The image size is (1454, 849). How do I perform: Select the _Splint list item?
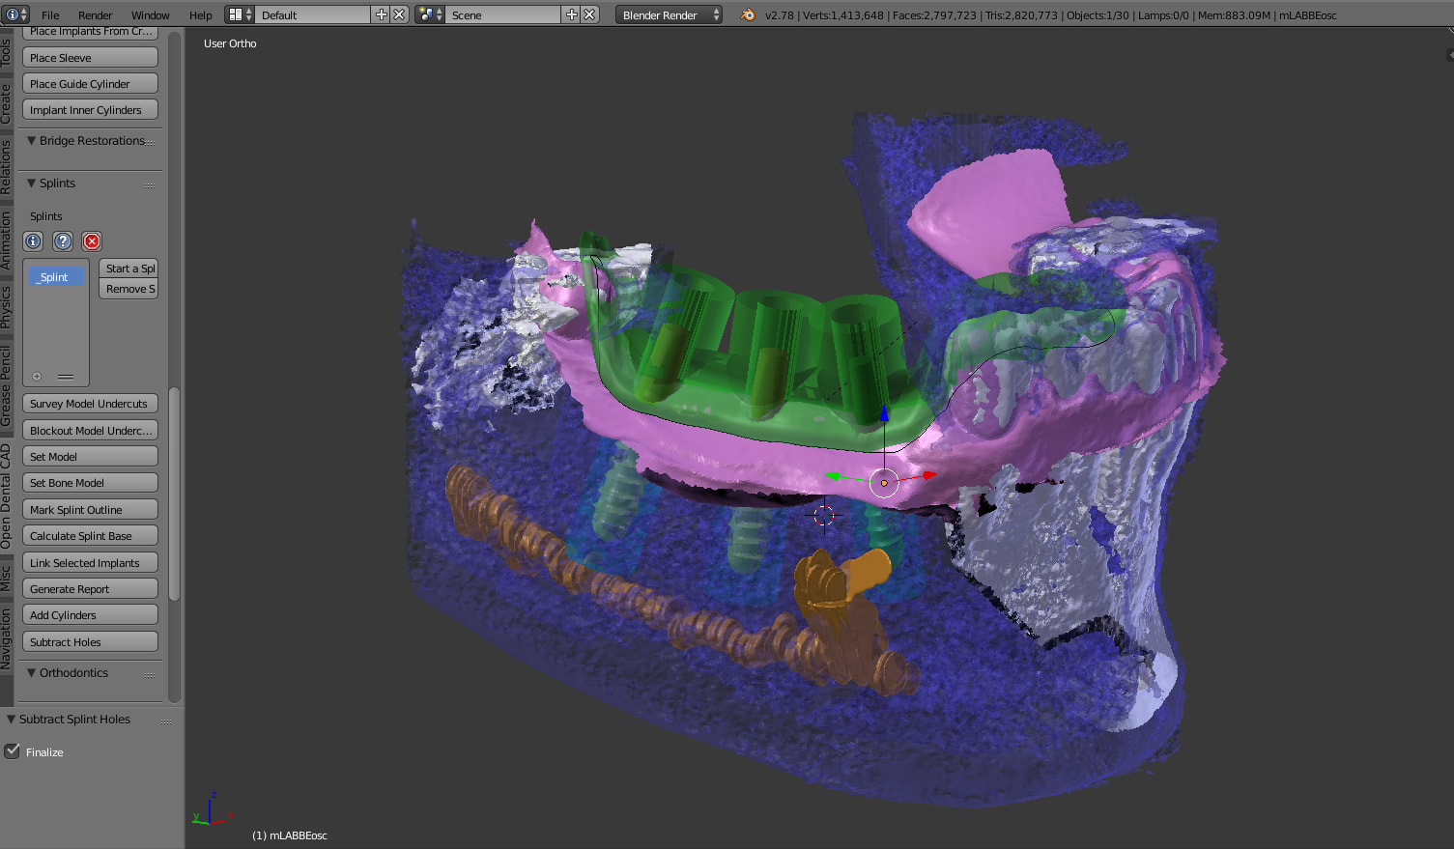pyautogui.click(x=55, y=277)
